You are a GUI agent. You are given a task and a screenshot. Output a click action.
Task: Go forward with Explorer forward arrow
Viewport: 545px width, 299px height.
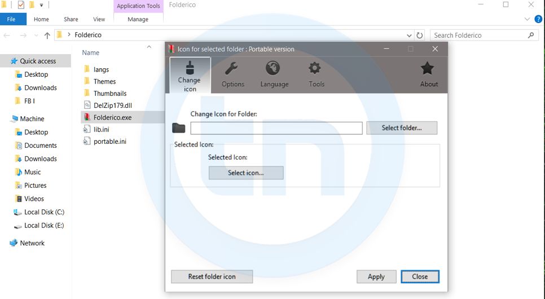[x=23, y=35]
